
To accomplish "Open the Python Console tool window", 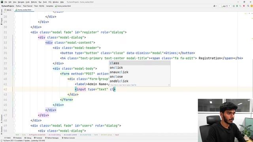I will click(x=68, y=138).
